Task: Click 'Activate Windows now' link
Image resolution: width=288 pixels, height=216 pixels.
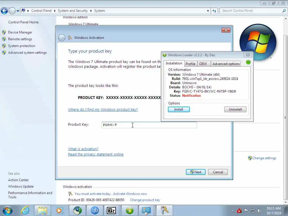Action: 130,194
